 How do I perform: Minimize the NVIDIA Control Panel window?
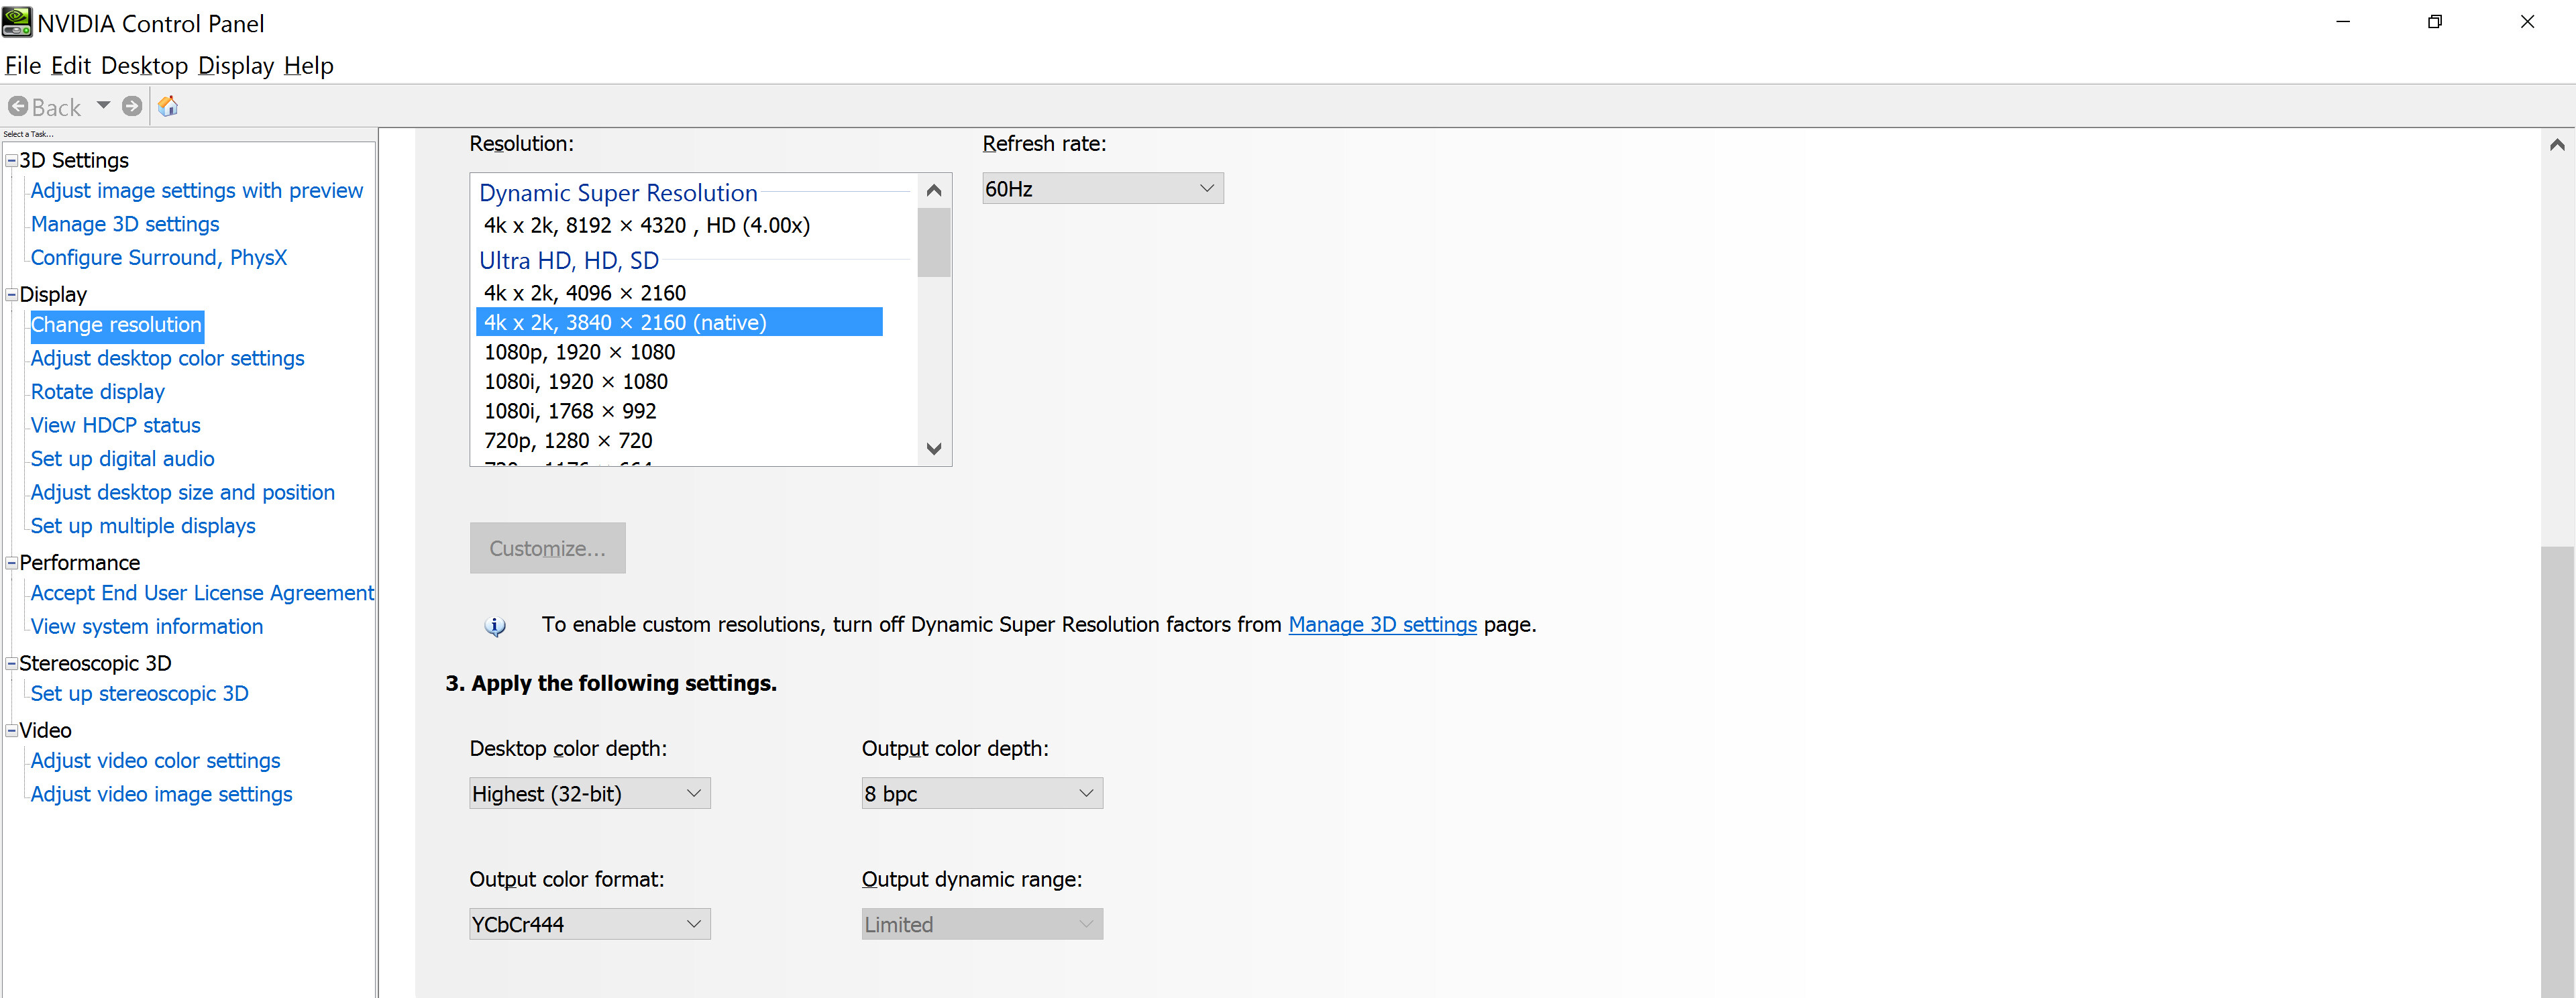click(x=2342, y=22)
